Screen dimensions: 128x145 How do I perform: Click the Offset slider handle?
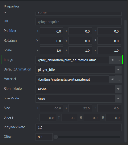pyautogui.click(x=56, y=137)
